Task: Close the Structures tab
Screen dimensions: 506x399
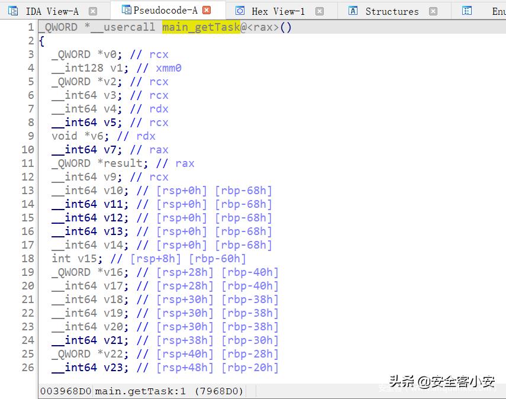Action: [x=433, y=11]
